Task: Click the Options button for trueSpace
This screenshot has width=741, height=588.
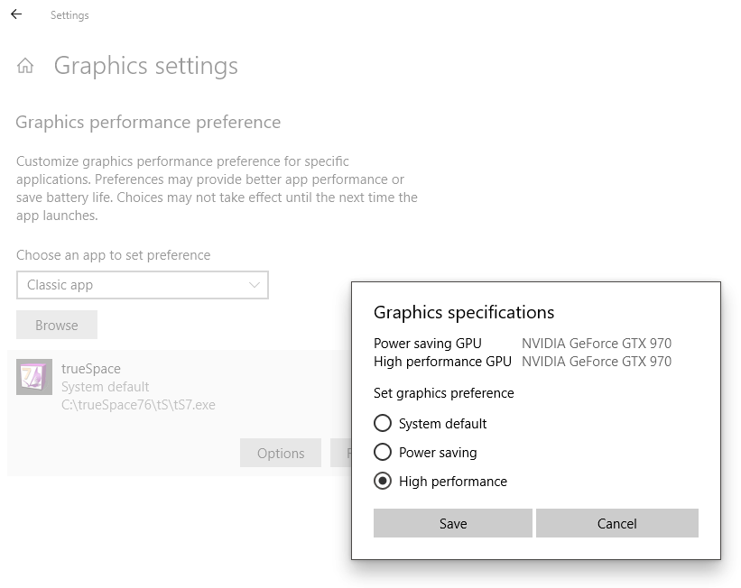Action: pos(281,453)
